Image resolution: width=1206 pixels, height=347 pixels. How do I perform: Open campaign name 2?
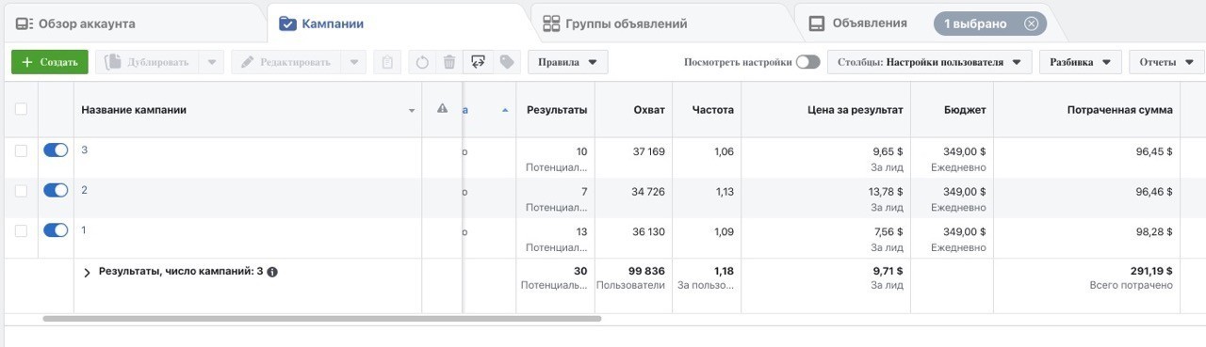point(85,190)
